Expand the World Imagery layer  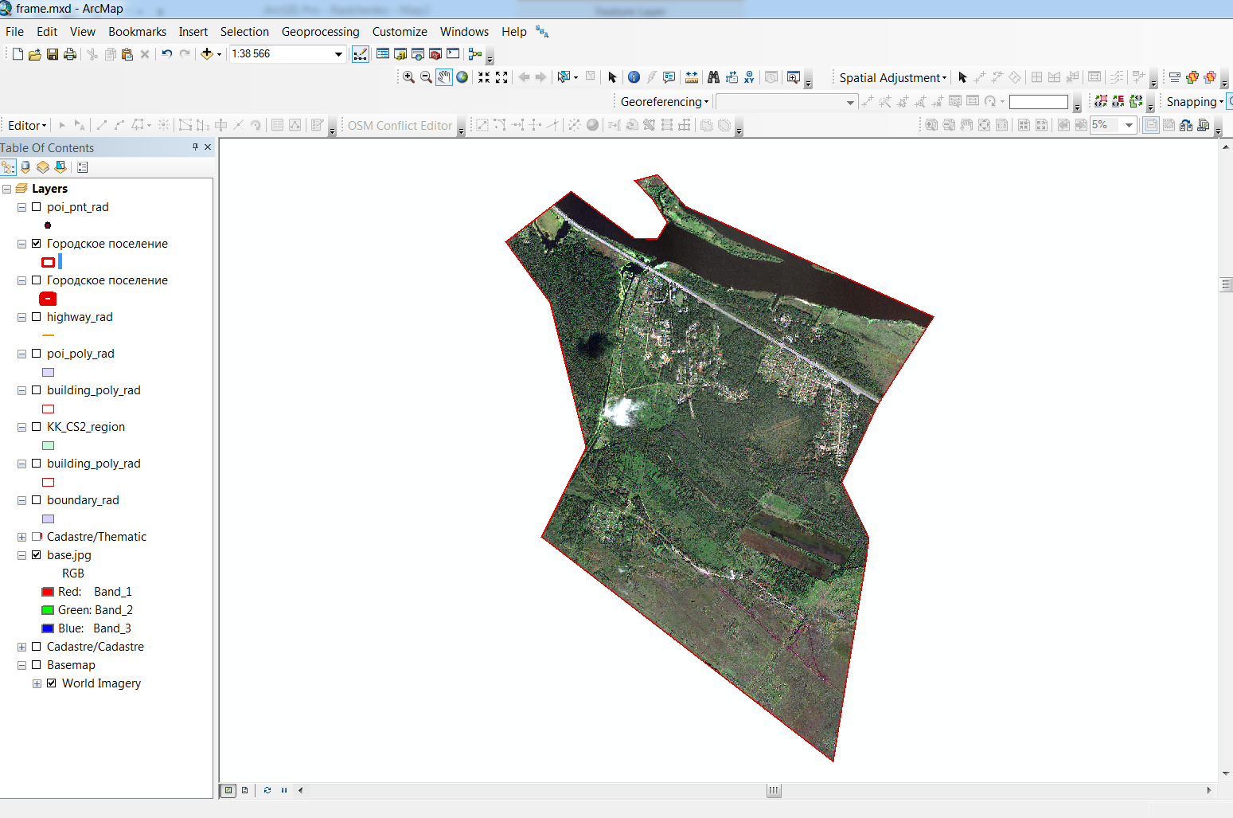37,683
